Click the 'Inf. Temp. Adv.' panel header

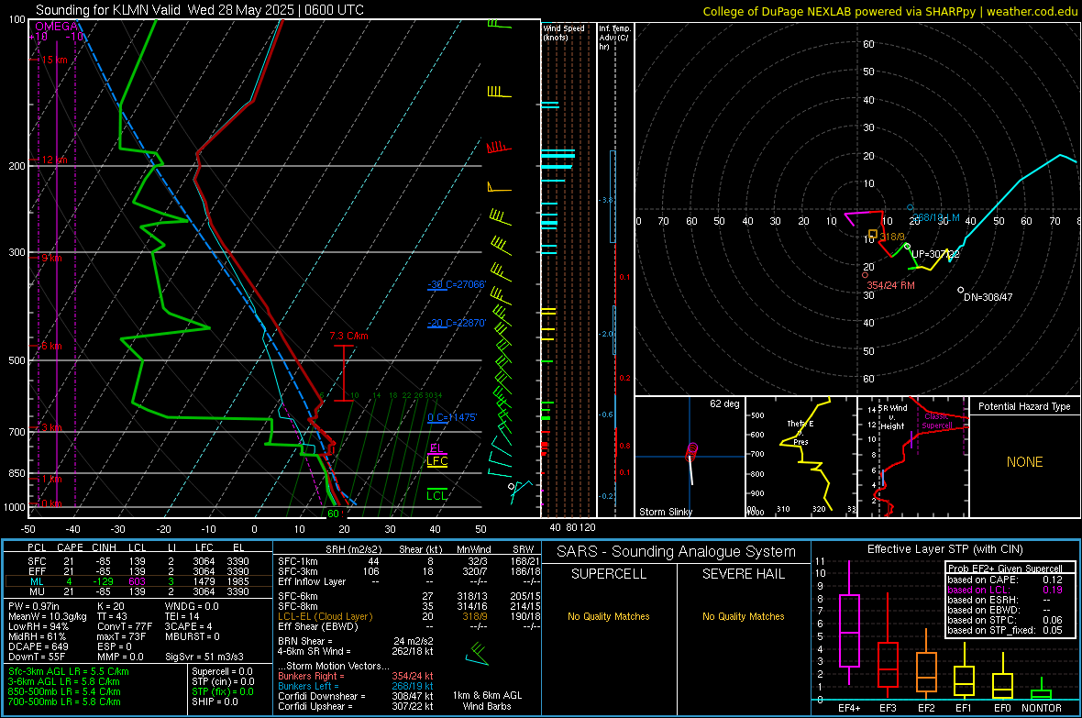coord(614,37)
